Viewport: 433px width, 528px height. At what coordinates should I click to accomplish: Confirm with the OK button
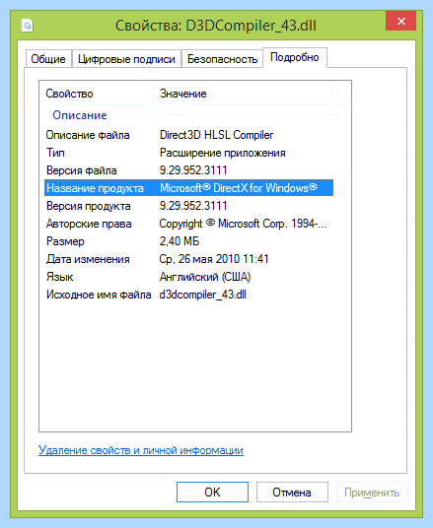tap(212, 492)
